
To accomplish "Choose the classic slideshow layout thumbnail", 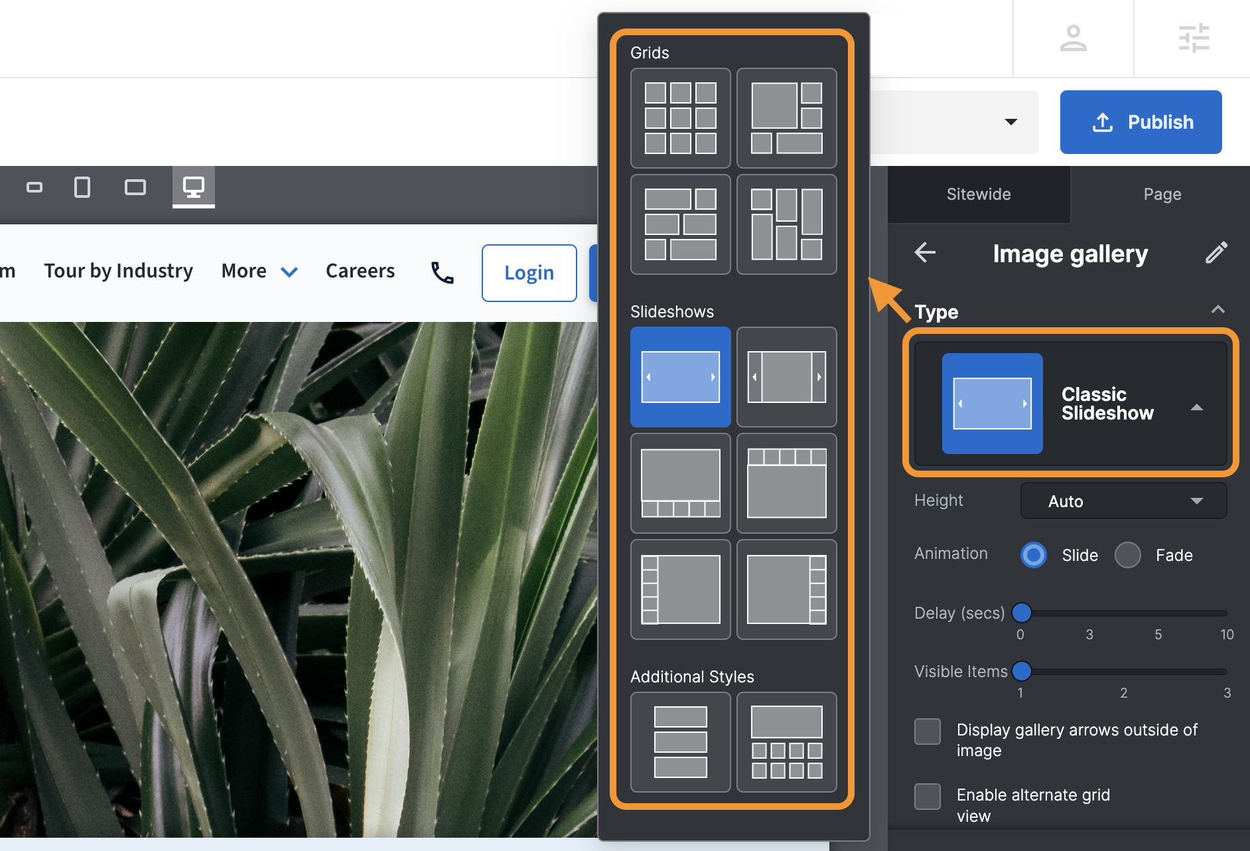I will (x=680, y=376).
